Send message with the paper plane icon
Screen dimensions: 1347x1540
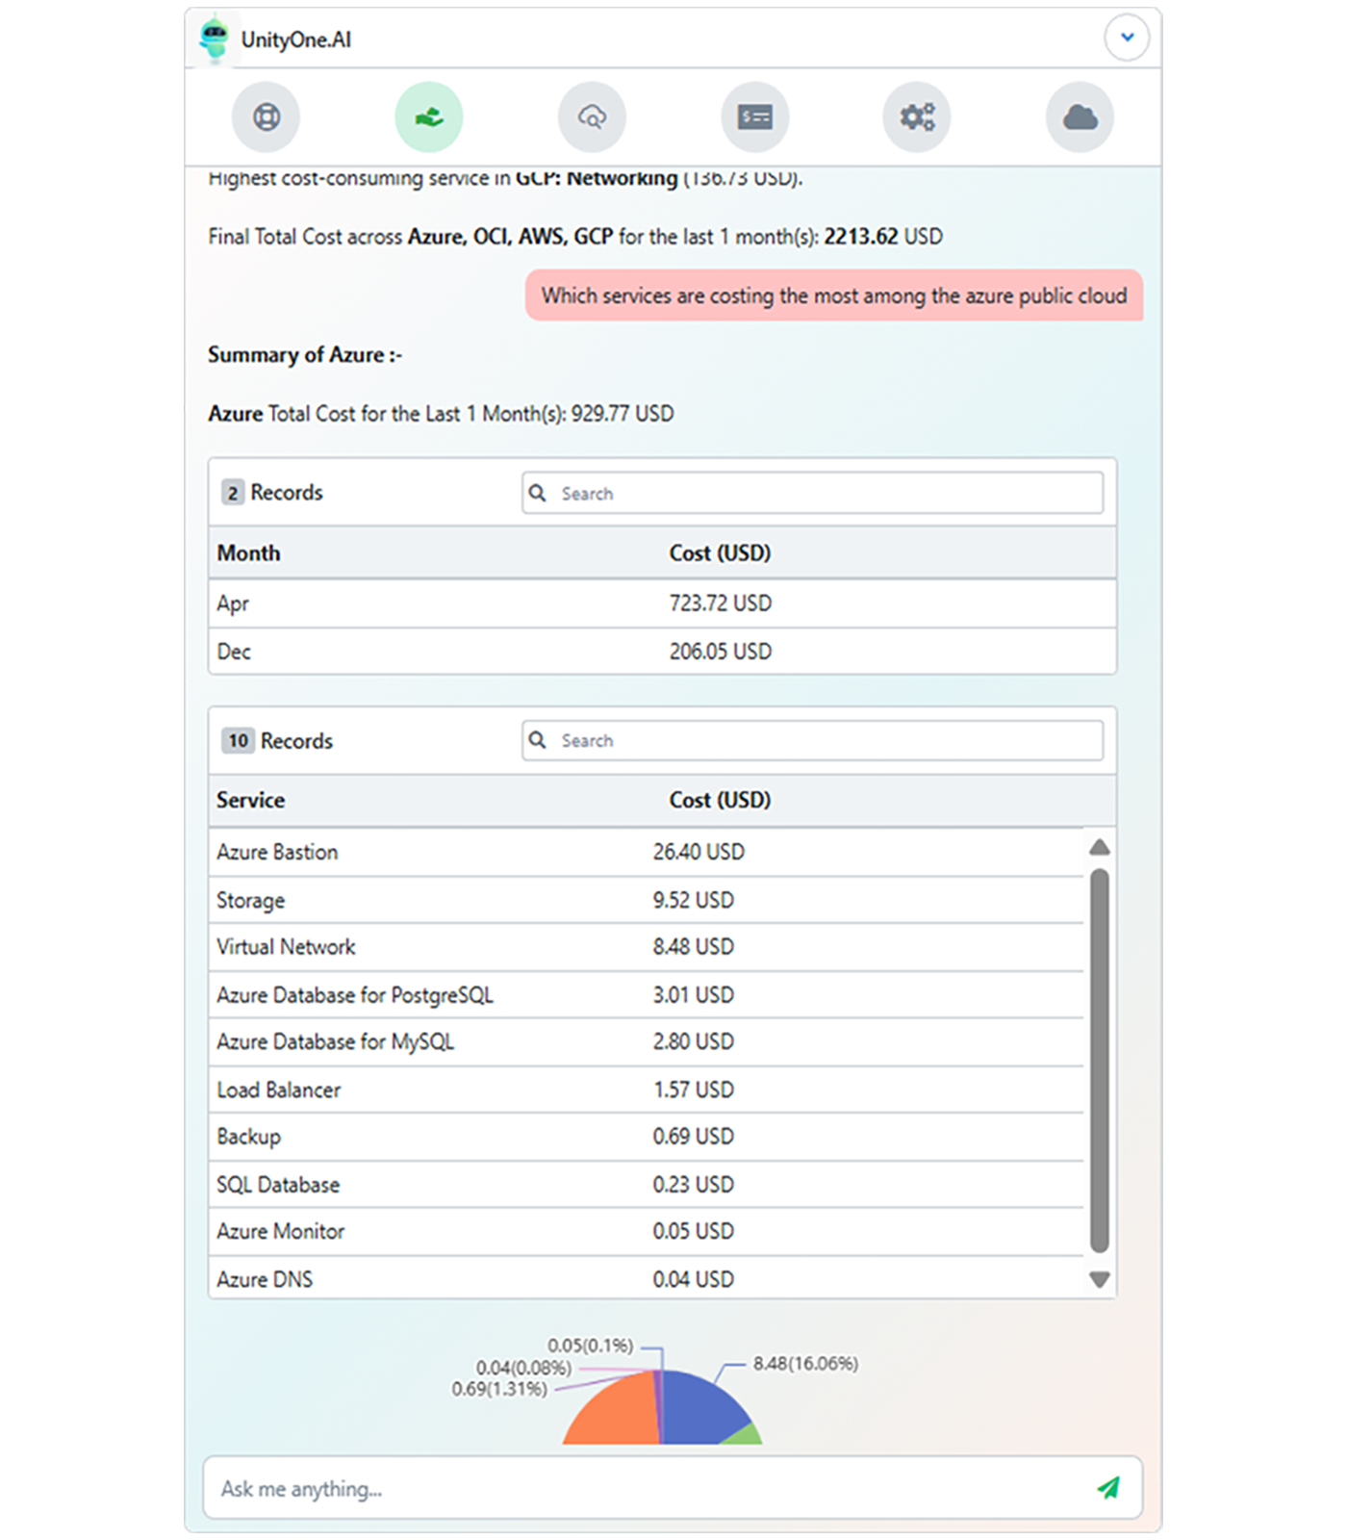coord(1108,1488)
